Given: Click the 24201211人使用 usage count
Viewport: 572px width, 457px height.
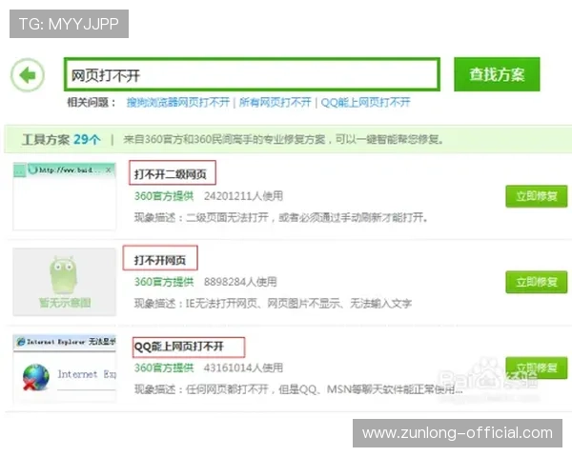Looking at the screenshot, I should (243, 196).
